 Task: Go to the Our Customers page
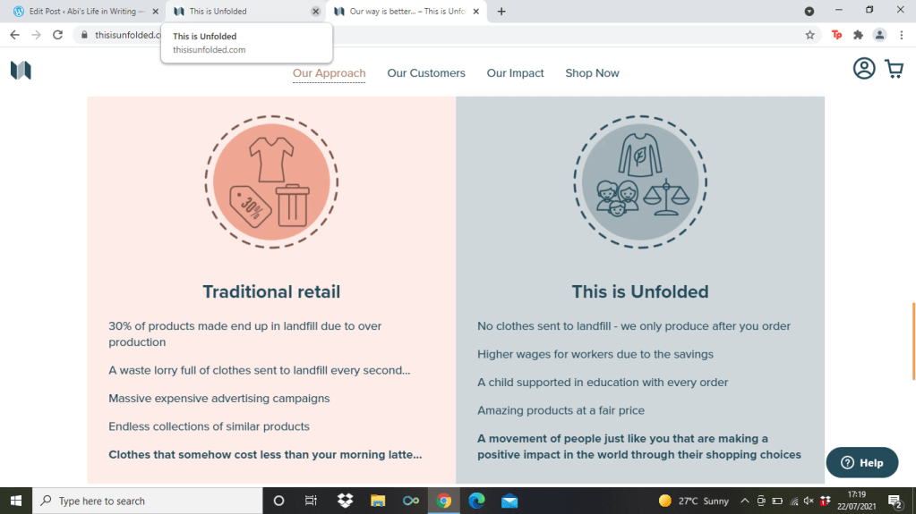tap(426, 73)
